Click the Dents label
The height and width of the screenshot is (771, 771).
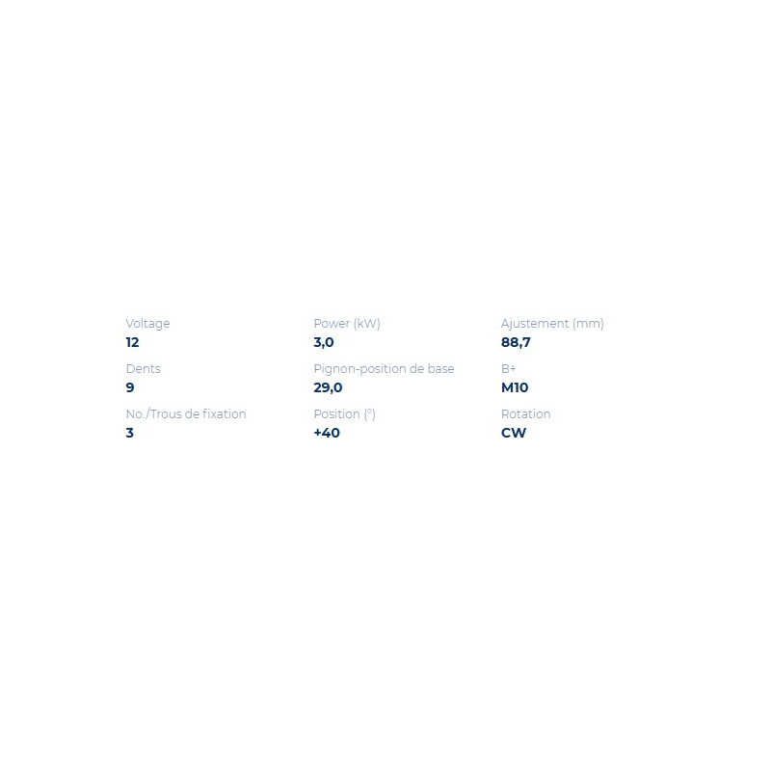[143, 369]
